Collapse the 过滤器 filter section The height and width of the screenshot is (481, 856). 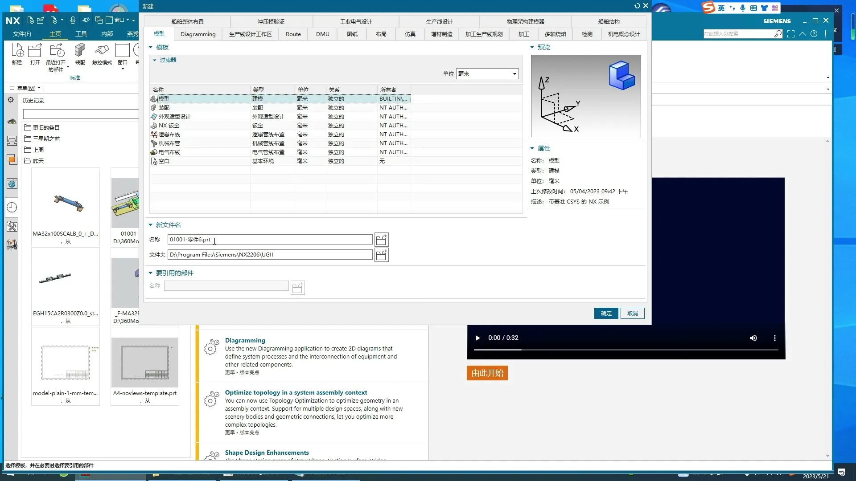(155, 60)
